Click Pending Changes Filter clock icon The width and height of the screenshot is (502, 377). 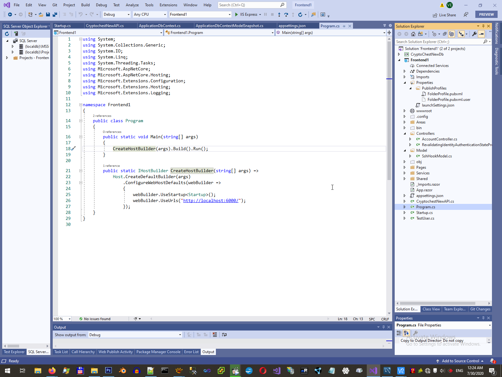click(434, 34)
